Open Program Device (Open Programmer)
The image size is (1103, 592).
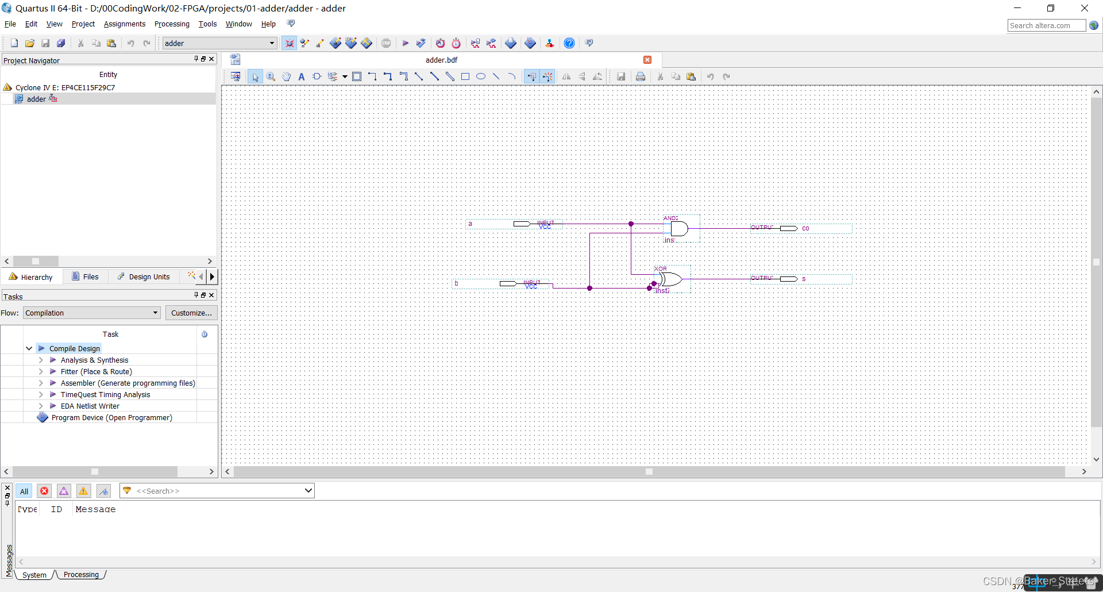click(111, 417)
